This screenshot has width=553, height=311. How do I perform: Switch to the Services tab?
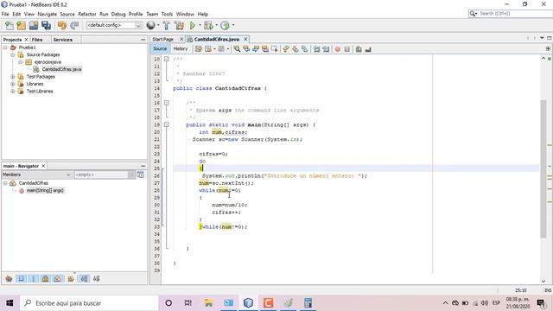pos(63,40)
